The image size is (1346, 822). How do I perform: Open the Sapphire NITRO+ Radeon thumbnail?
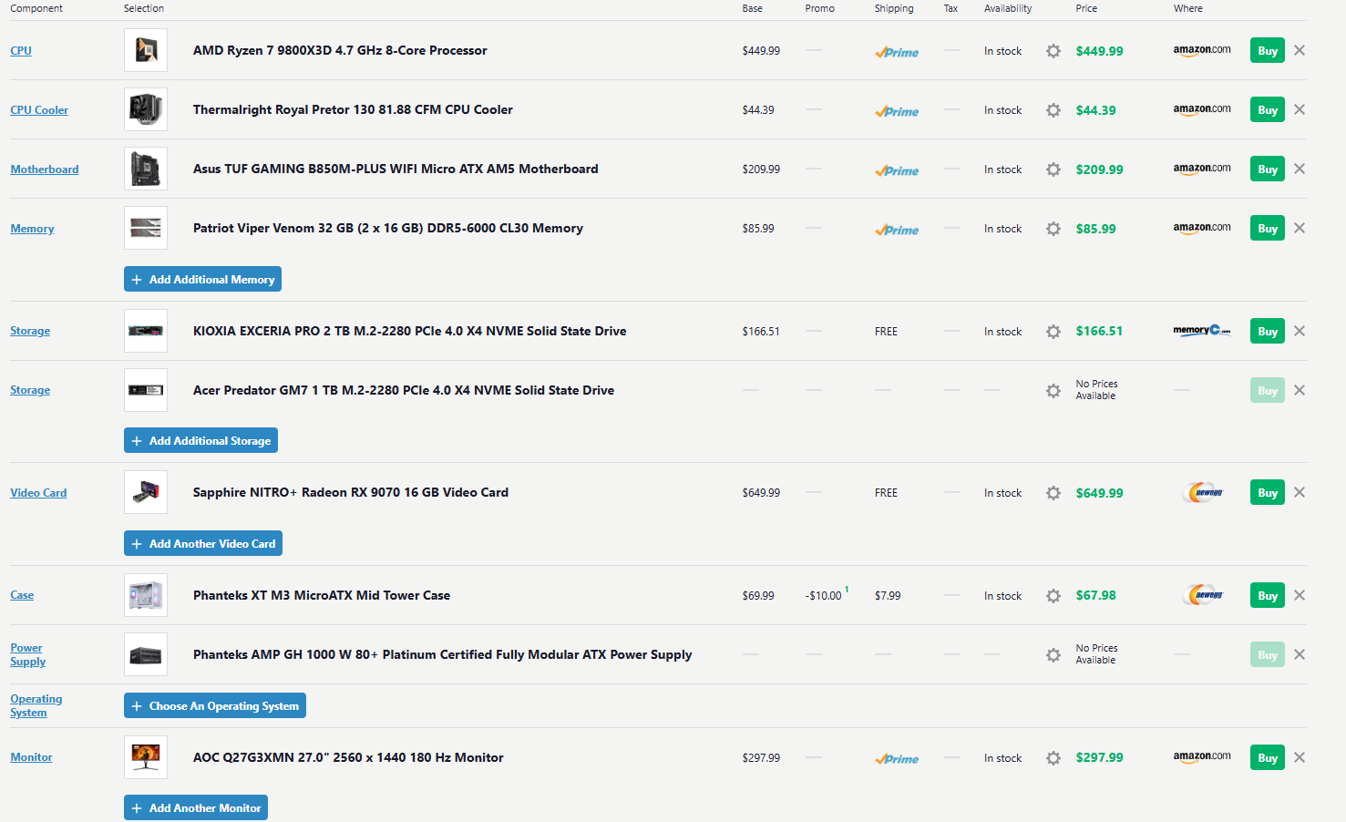click(x=146, y=492)
